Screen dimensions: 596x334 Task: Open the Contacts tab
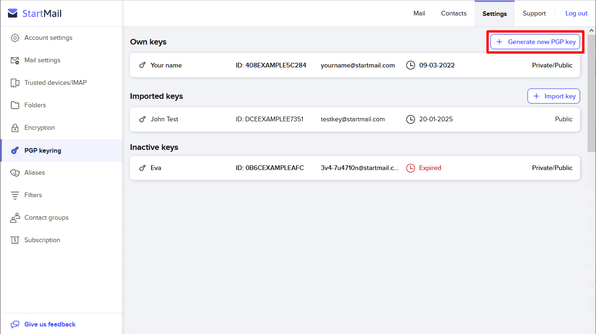pos(454,14)
